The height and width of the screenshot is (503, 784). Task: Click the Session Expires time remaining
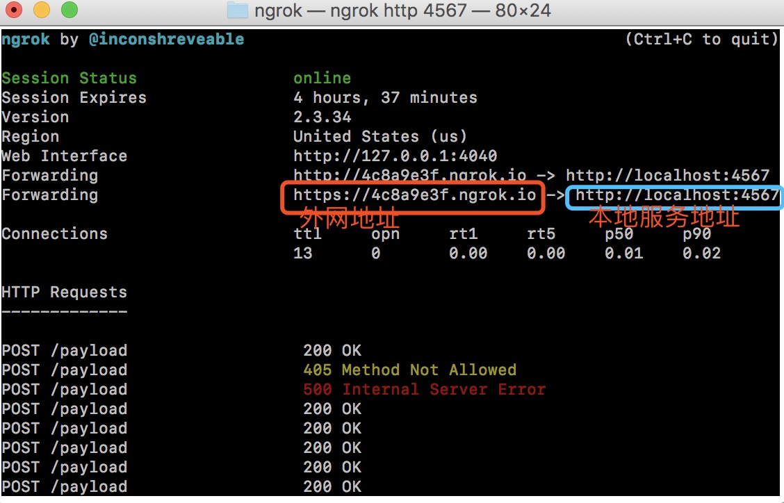pos(385,98)
